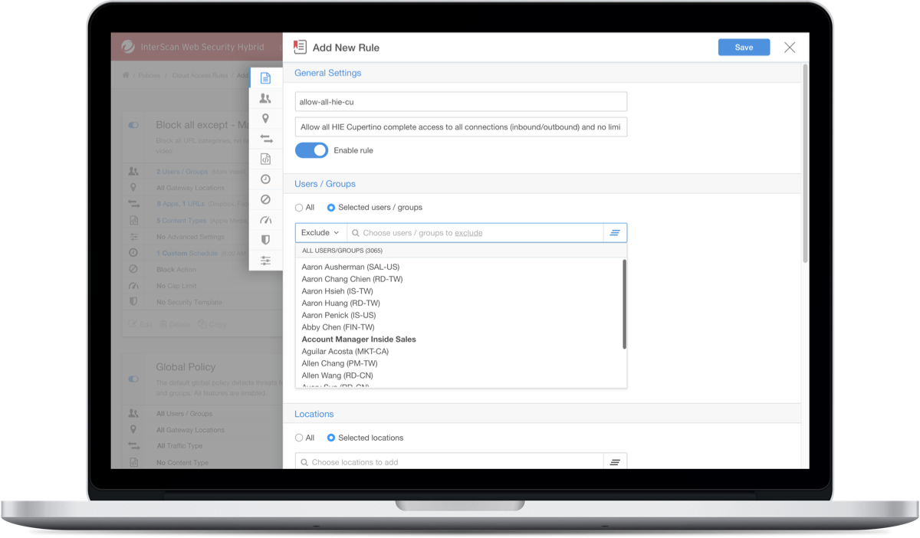Select Allen Chang (PM-TW)
Image resolution: width=920 pixels, height=538 pixels.
tap(340, 363)
